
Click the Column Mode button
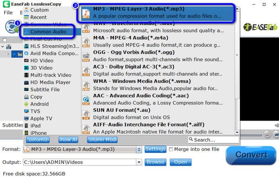click(102, 140)
